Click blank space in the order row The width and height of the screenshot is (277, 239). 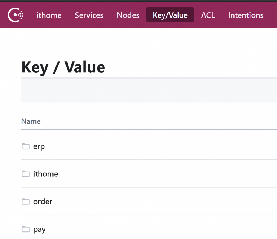pos(162,202)
